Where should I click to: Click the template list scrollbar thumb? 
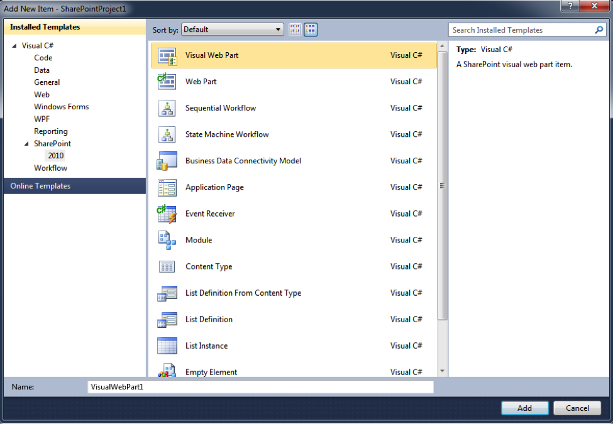pyautogui.click(x=442, y=186)
